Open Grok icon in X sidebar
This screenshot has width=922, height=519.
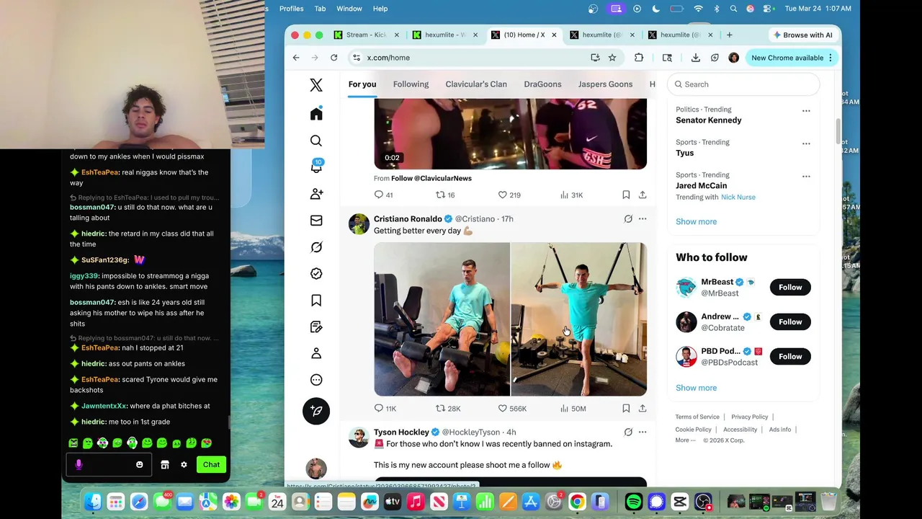(316, 247)
